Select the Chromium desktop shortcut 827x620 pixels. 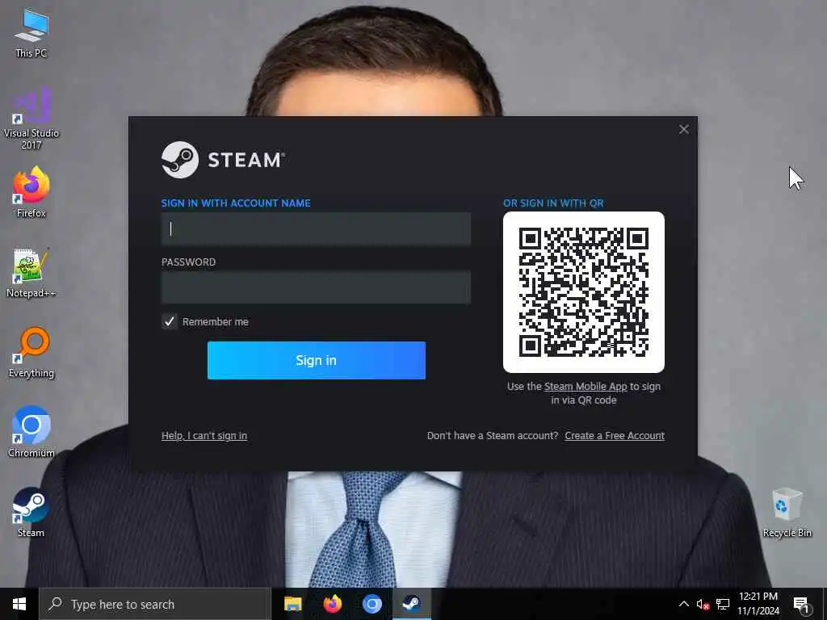(31, 433)
